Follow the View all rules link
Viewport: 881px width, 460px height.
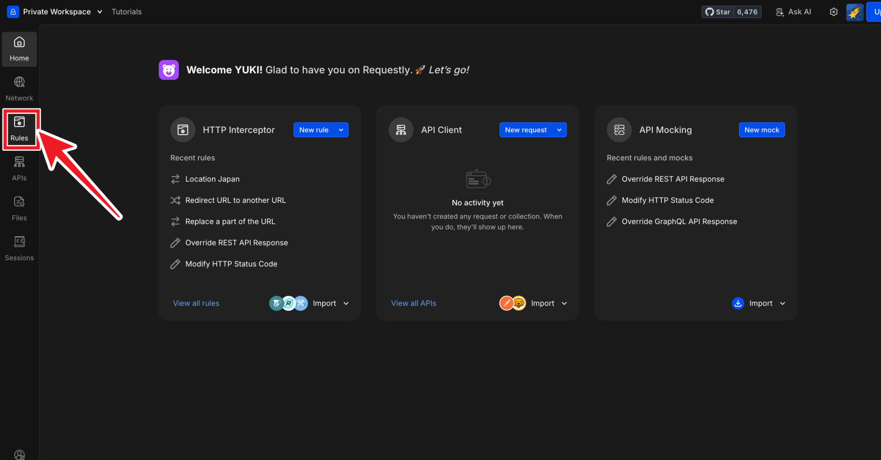coord(196,303)
